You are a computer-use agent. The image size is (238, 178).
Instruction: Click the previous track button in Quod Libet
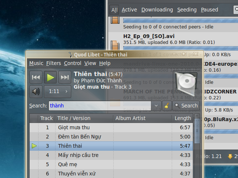(36, 77)
